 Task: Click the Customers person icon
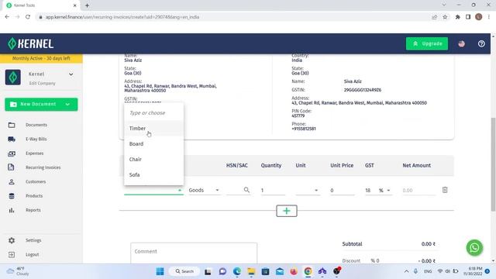[12, 181]
